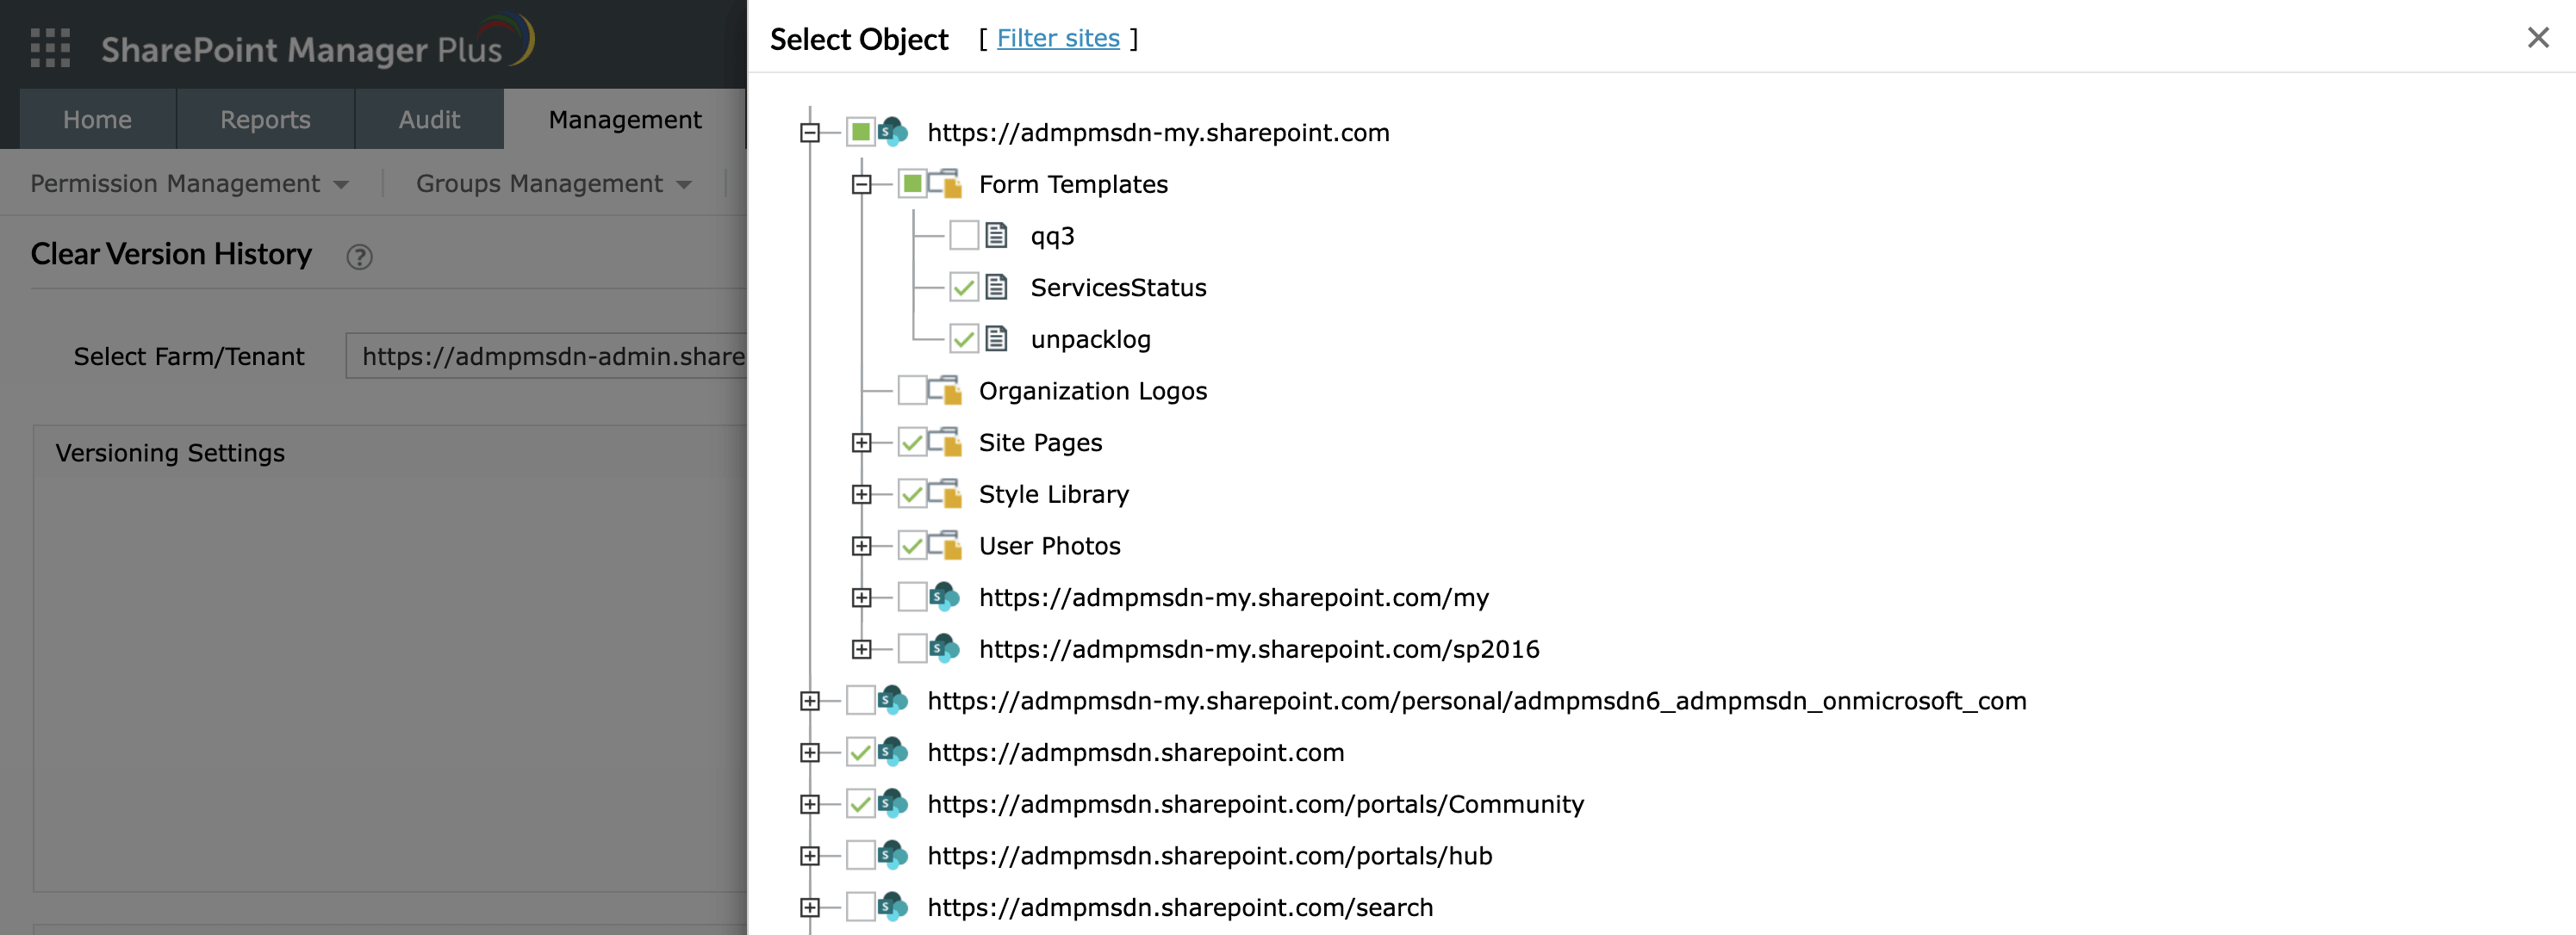Click the Form Templates library folder icon
This screenshot has height=935, width=2576.
pyautogui.click(x=945, y=183)
